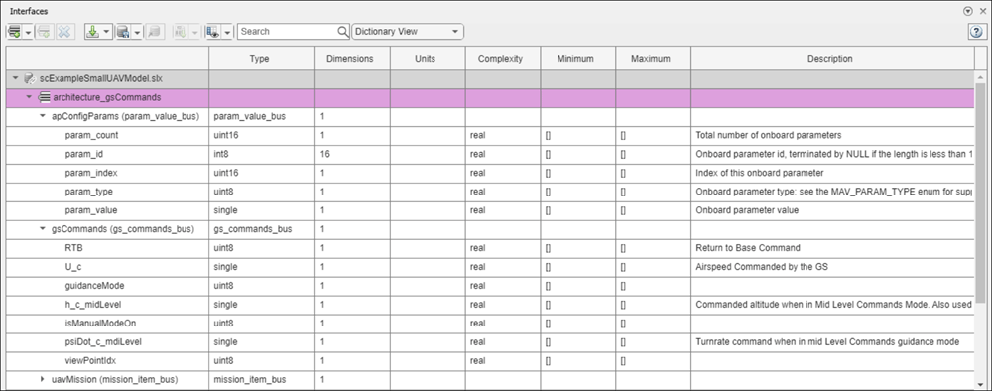Image resolution: width=992 pixels, height=391 pixels.
Task: Click gs_commands_bus in the Type column
Action: point(253,229)
